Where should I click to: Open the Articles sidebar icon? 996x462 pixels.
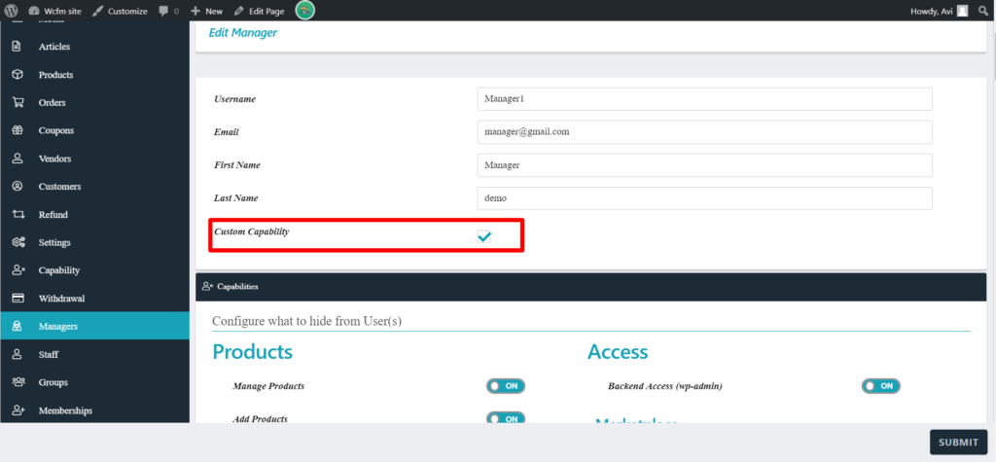tap(18, 47)
